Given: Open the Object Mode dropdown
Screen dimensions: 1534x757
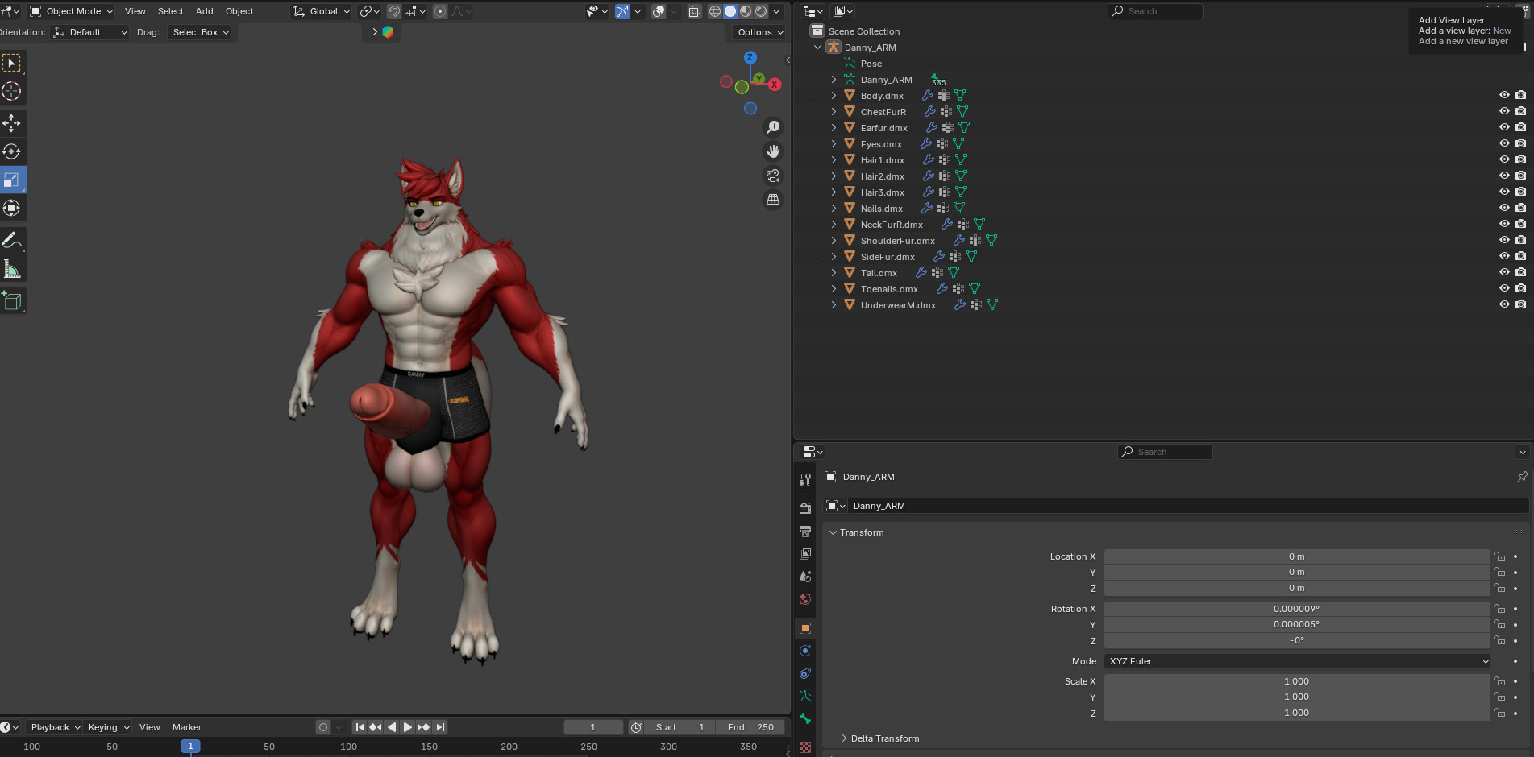Looking at the screenshot, I should click(72, 11).
